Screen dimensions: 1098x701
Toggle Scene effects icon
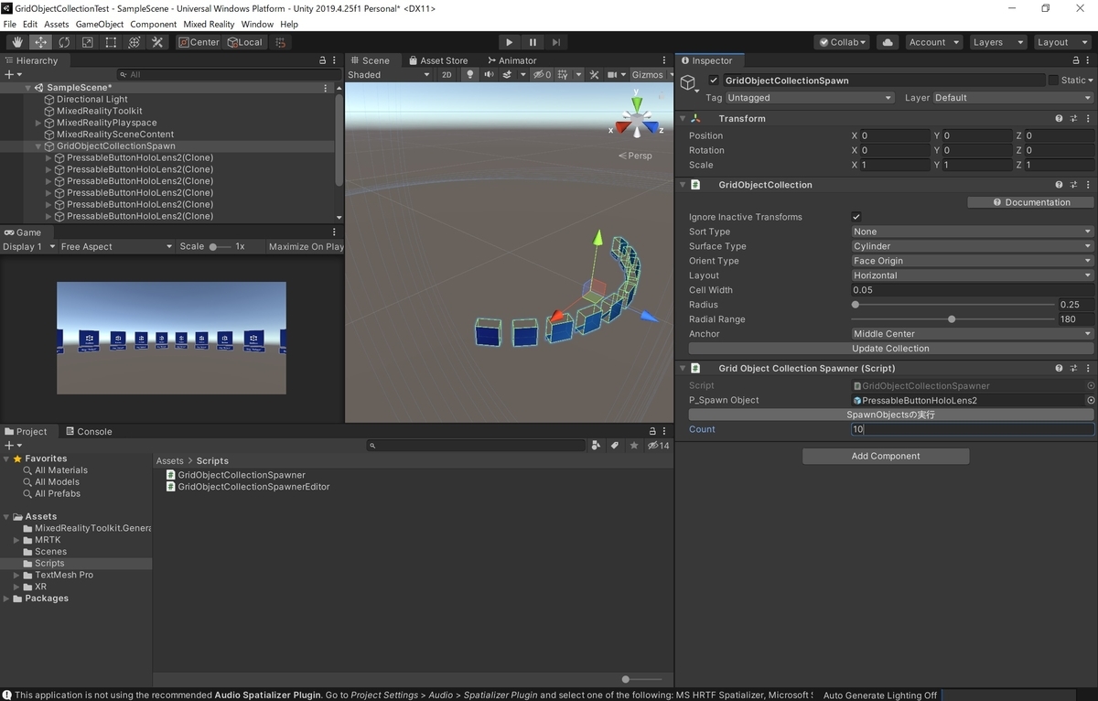(x=507, y=75)
